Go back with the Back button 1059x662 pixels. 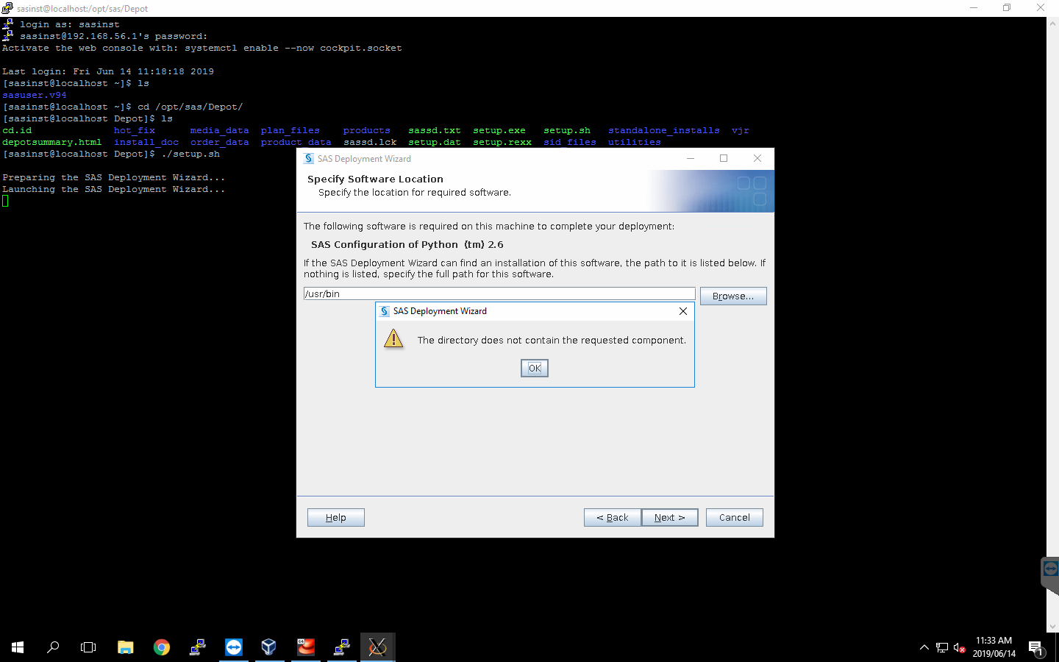pos(613,517)
